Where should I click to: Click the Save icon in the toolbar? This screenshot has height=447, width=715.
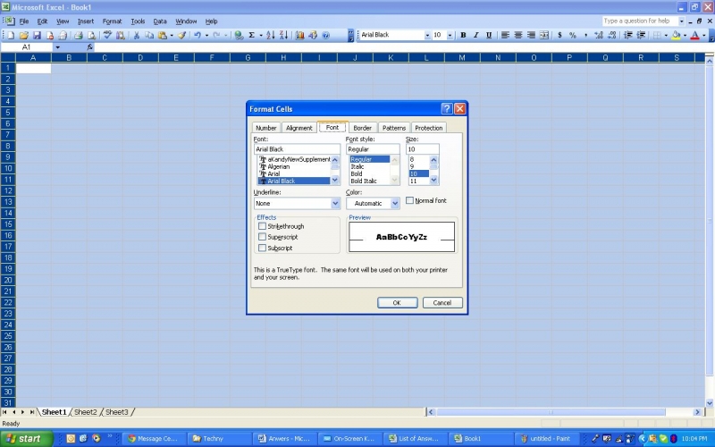tap(37, 35)
